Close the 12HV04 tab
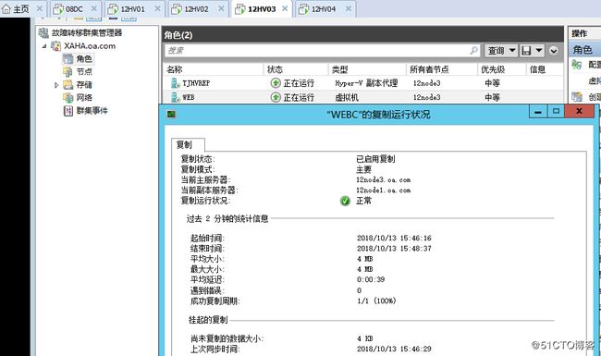The width and height of the screenshot is (601, 356). click(349, 8)
